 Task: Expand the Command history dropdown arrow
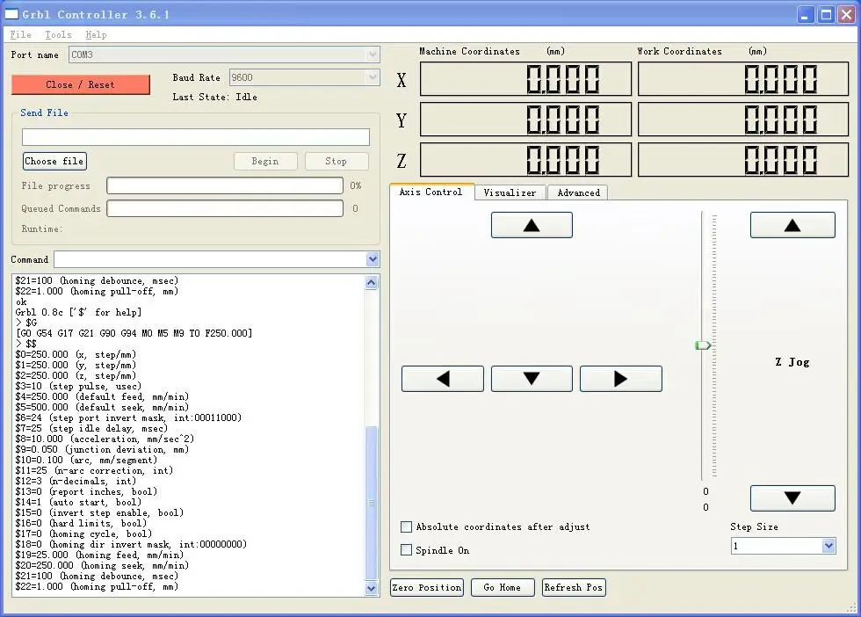373,259
